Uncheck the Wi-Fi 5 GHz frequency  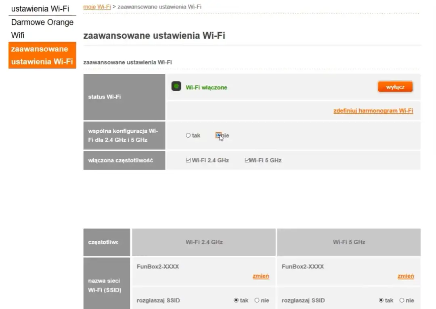tap(247, 160)
